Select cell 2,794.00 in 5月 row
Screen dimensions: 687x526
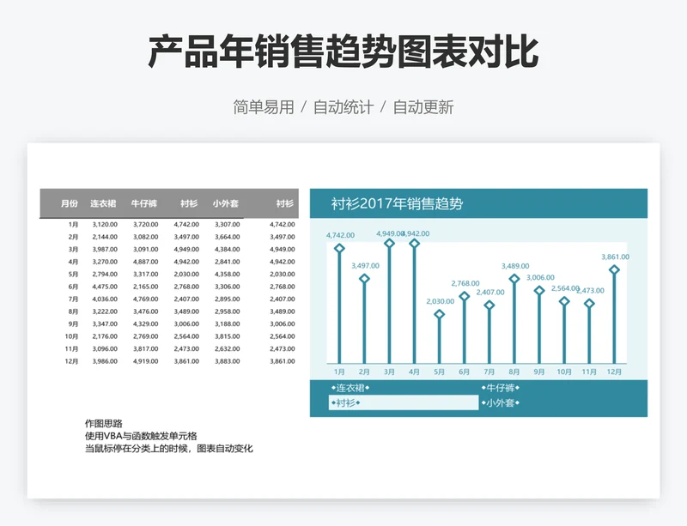tap(105, 275)
